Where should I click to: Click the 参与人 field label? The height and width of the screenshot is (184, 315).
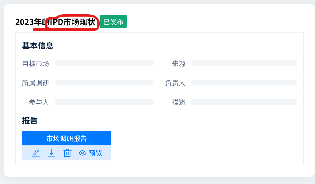point(39,102)
